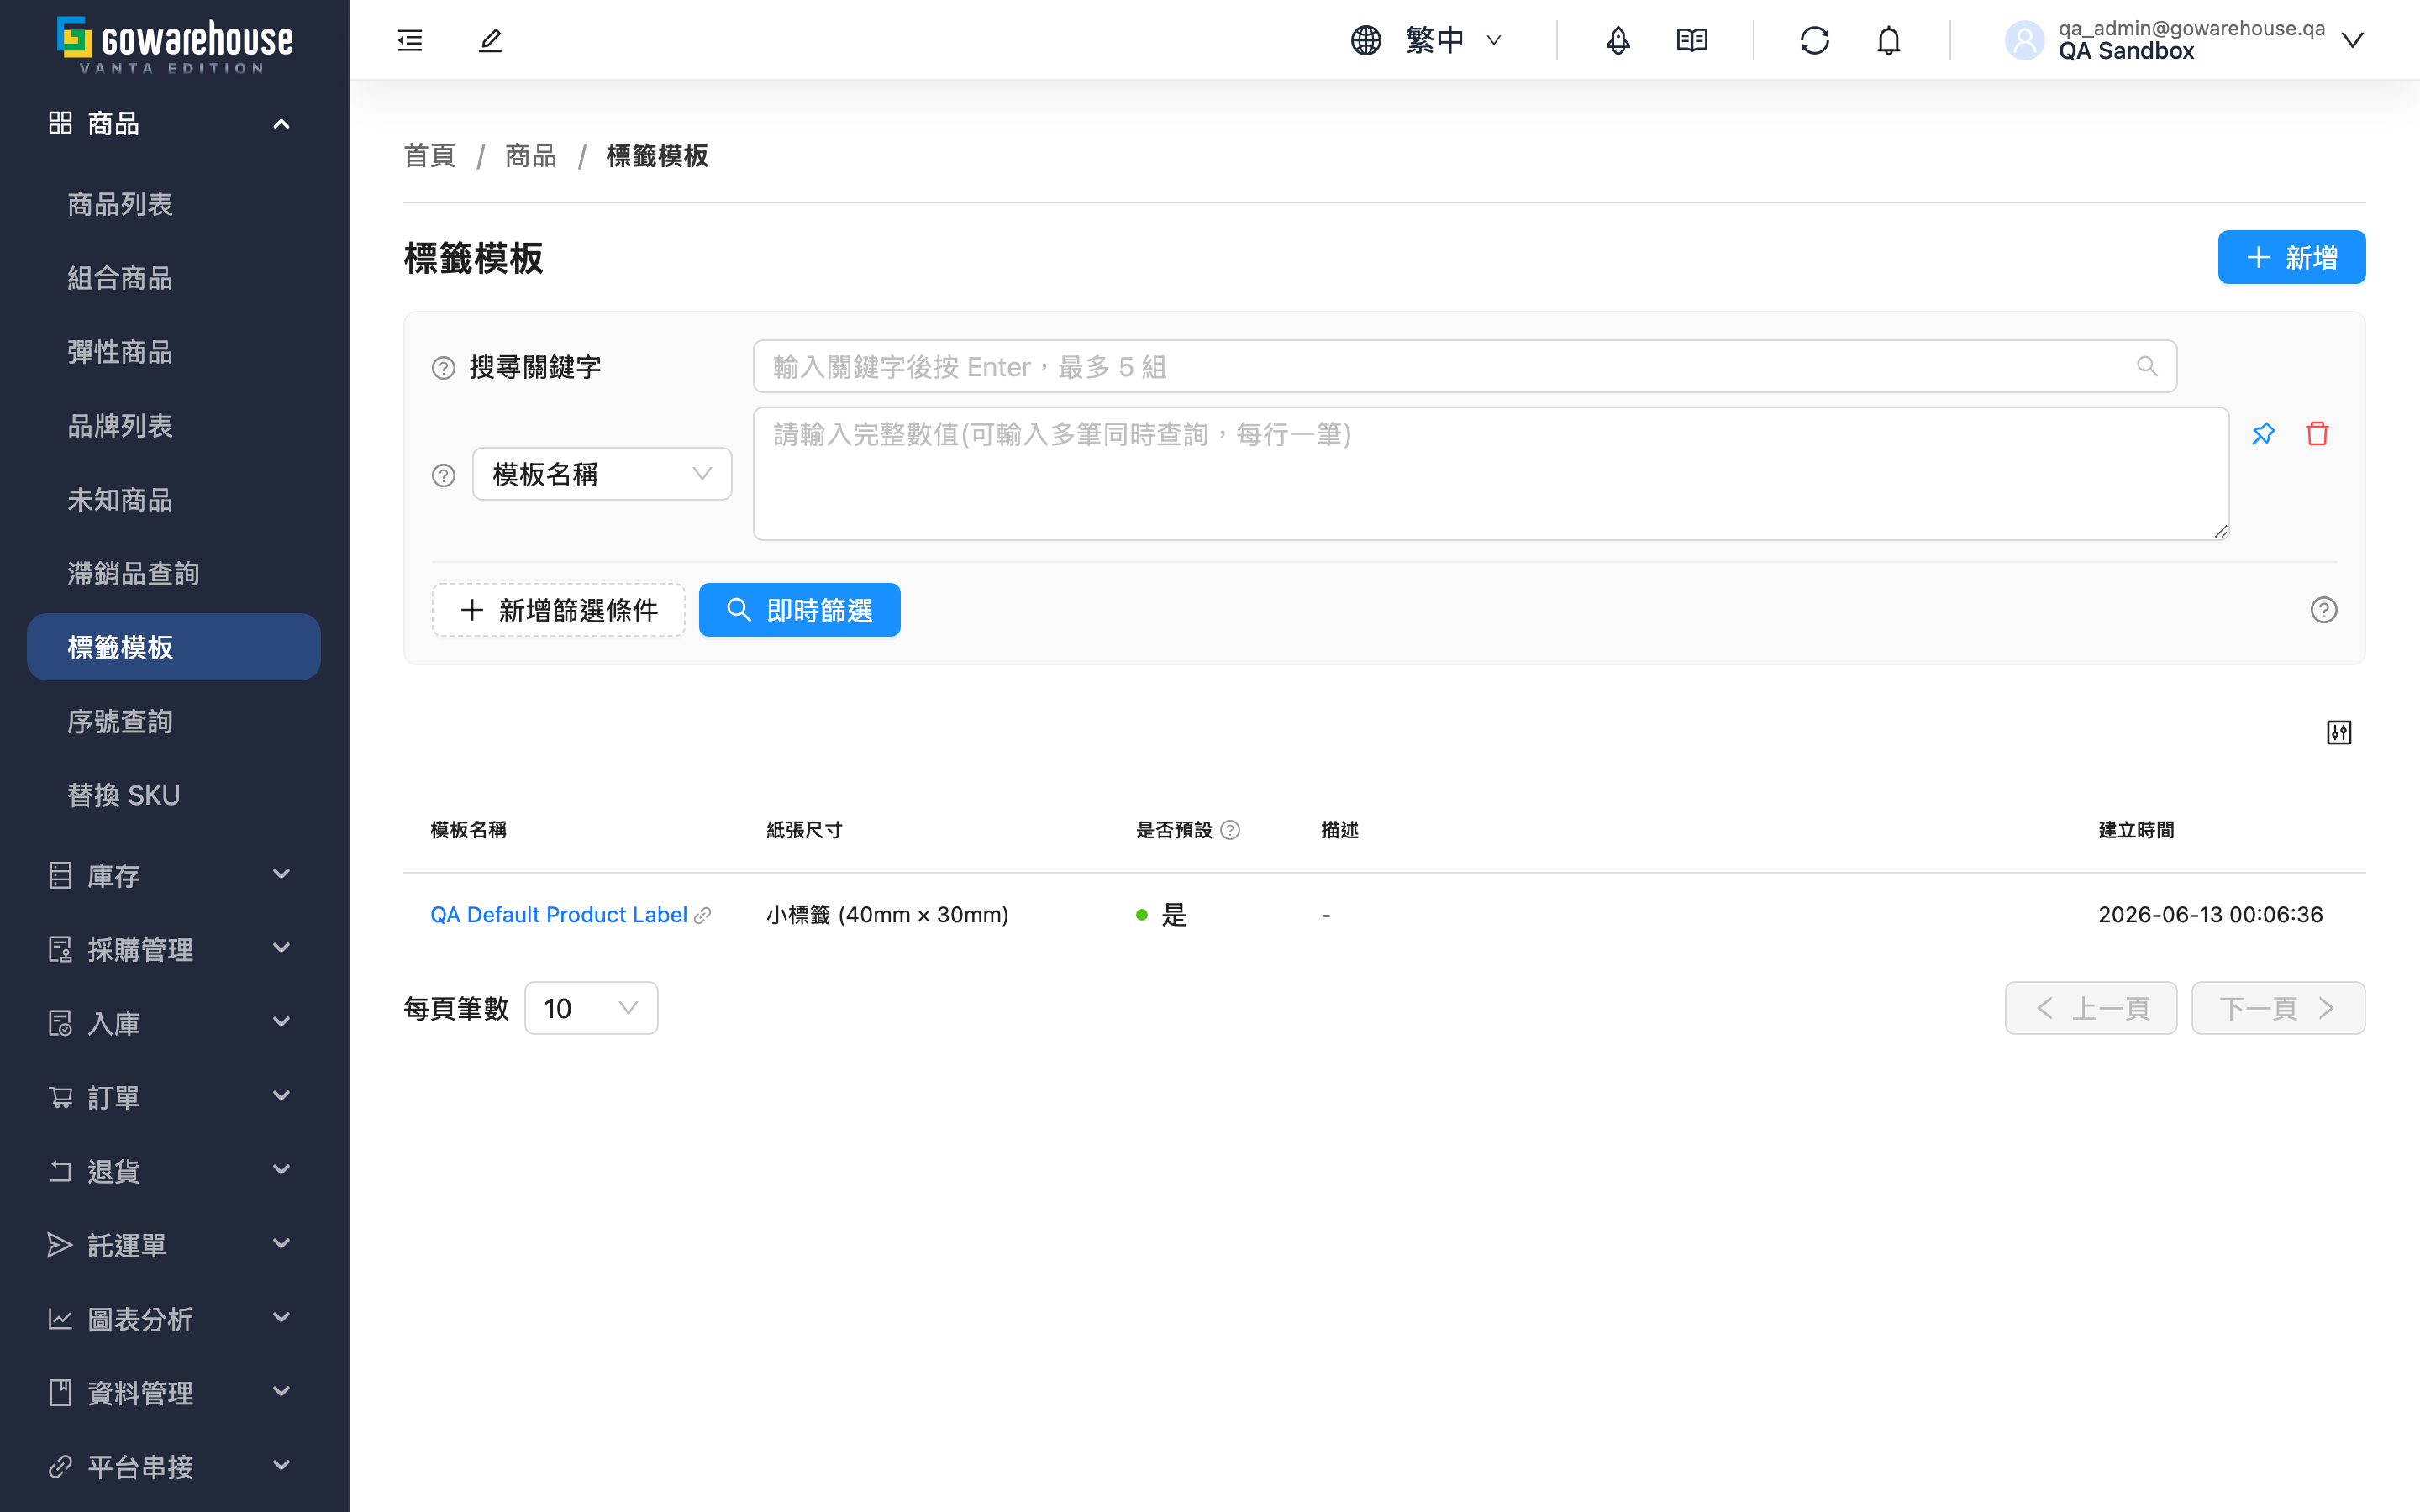Click the 上一頁 pagination button

coord(2090,1008)
